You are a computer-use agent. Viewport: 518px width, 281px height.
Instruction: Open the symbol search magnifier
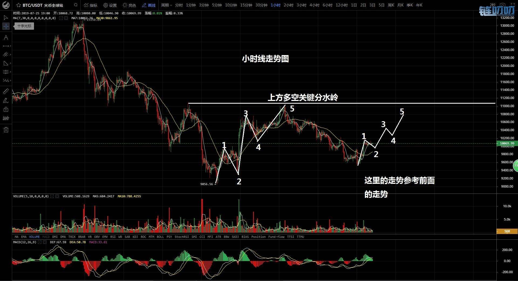pyautogui.click(x=76, y=5)
